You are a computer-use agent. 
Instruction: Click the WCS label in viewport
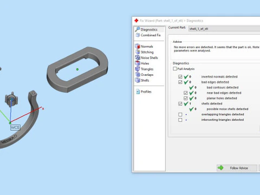coord(15,128)
